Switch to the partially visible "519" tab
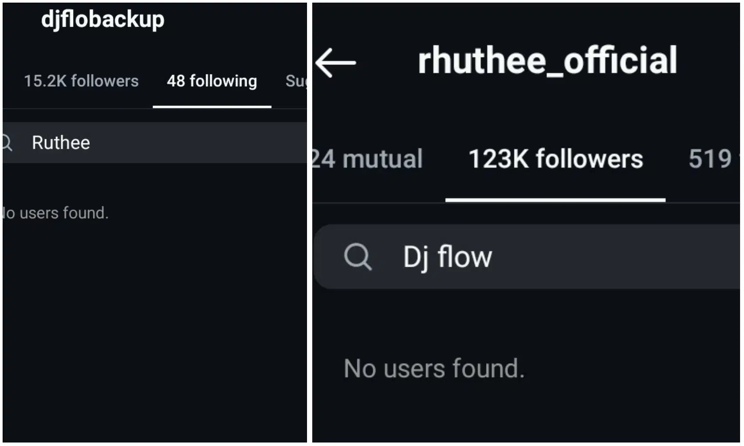 pyautogui.click(x=711, y=159)
